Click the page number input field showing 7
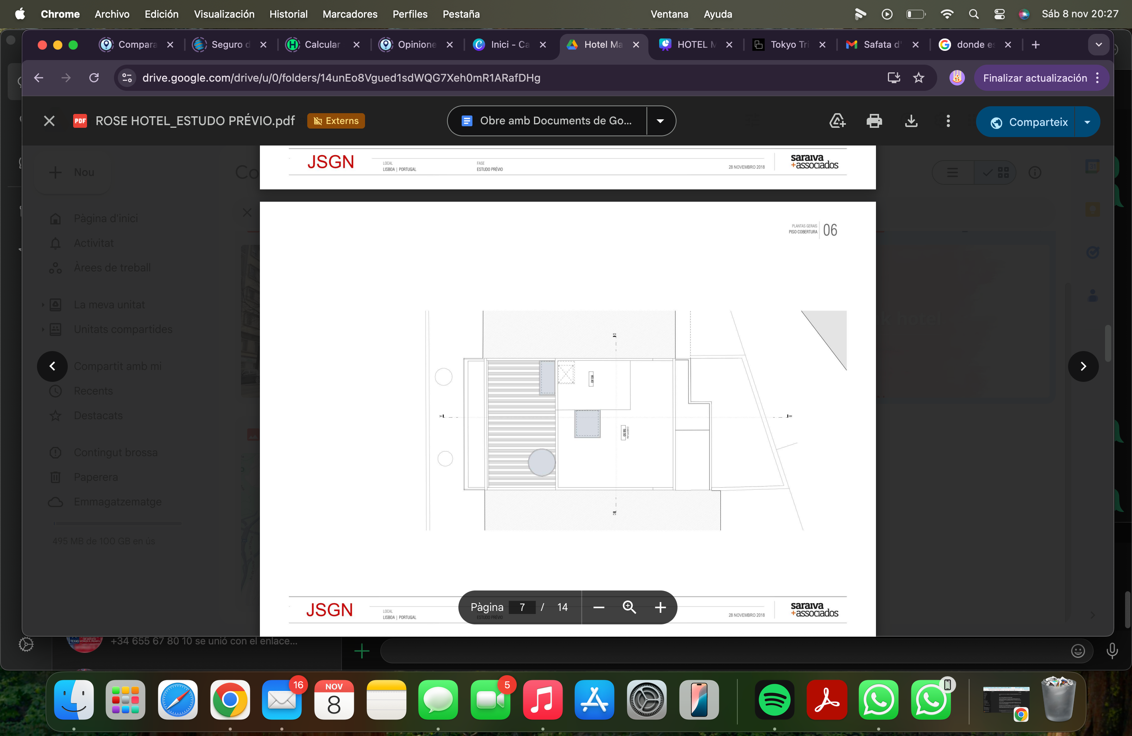Image resolution: width=1132 pixels, height=736 pixels. pyautogui.click(x=522, y=608)
